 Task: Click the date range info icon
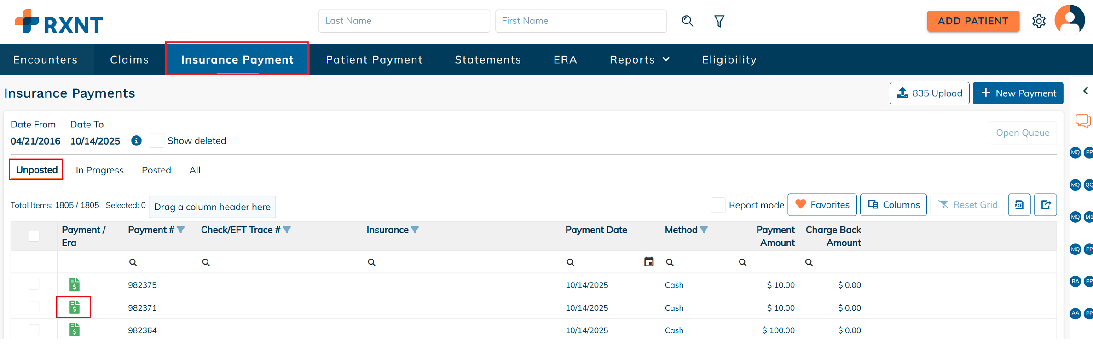point(136,141)
